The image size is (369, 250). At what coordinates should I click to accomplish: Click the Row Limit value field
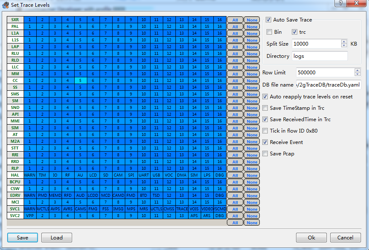(x=325, y=72)
